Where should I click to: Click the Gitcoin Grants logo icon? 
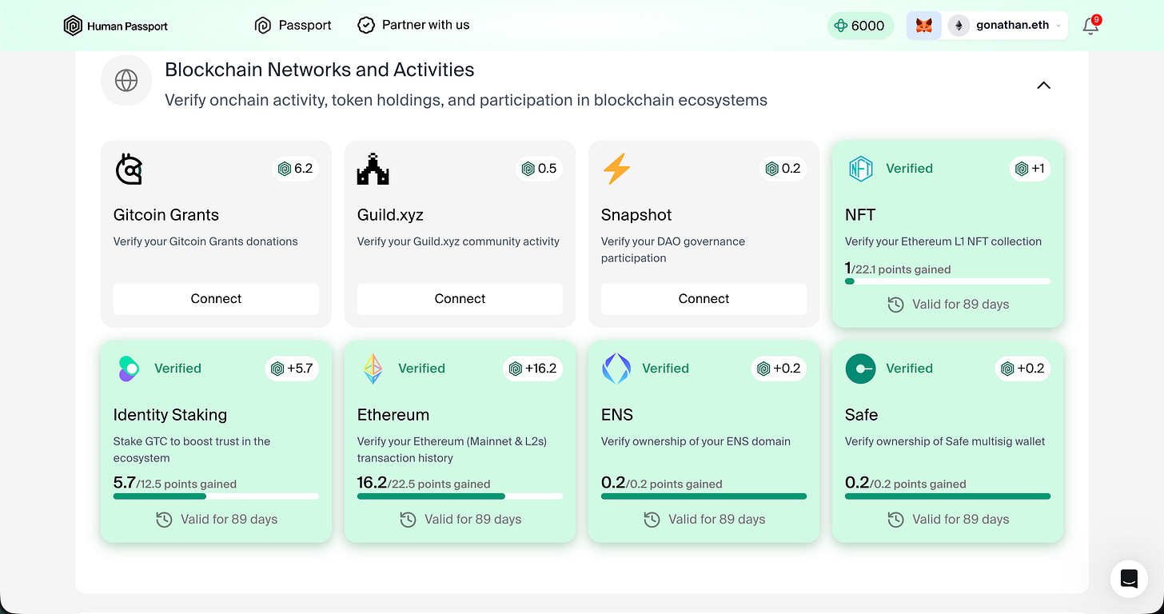click(x=129, y=169)
